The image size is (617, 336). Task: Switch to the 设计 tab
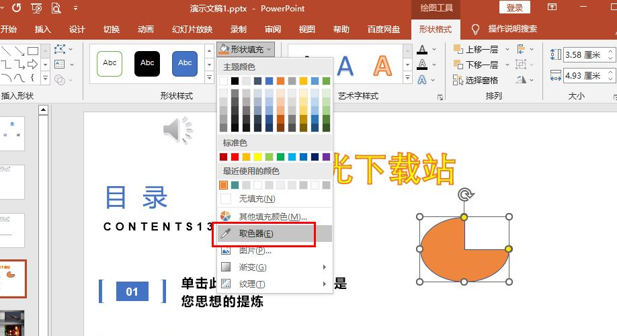(x=77, y=29)
